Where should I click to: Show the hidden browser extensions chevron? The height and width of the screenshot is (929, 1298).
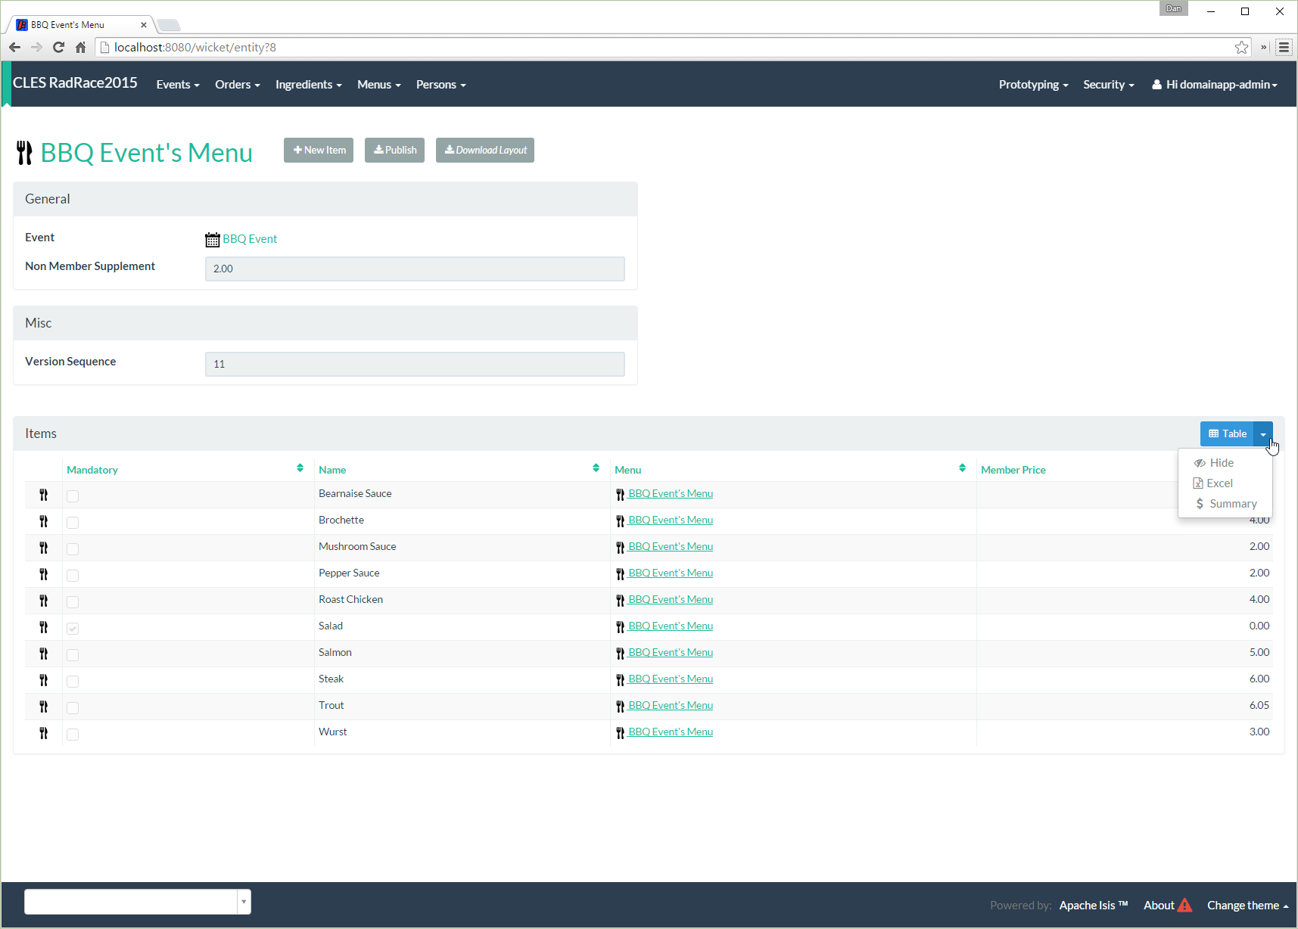click(1263, 48)
